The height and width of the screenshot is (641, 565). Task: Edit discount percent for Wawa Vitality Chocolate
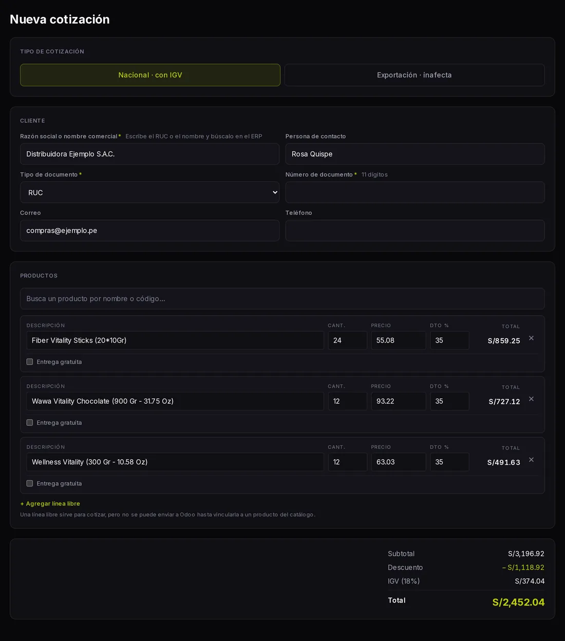[449, 401]
